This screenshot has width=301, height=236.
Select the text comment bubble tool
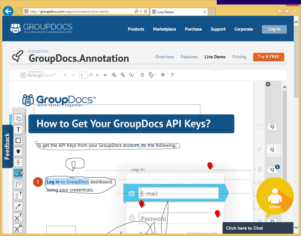(18, 184)
